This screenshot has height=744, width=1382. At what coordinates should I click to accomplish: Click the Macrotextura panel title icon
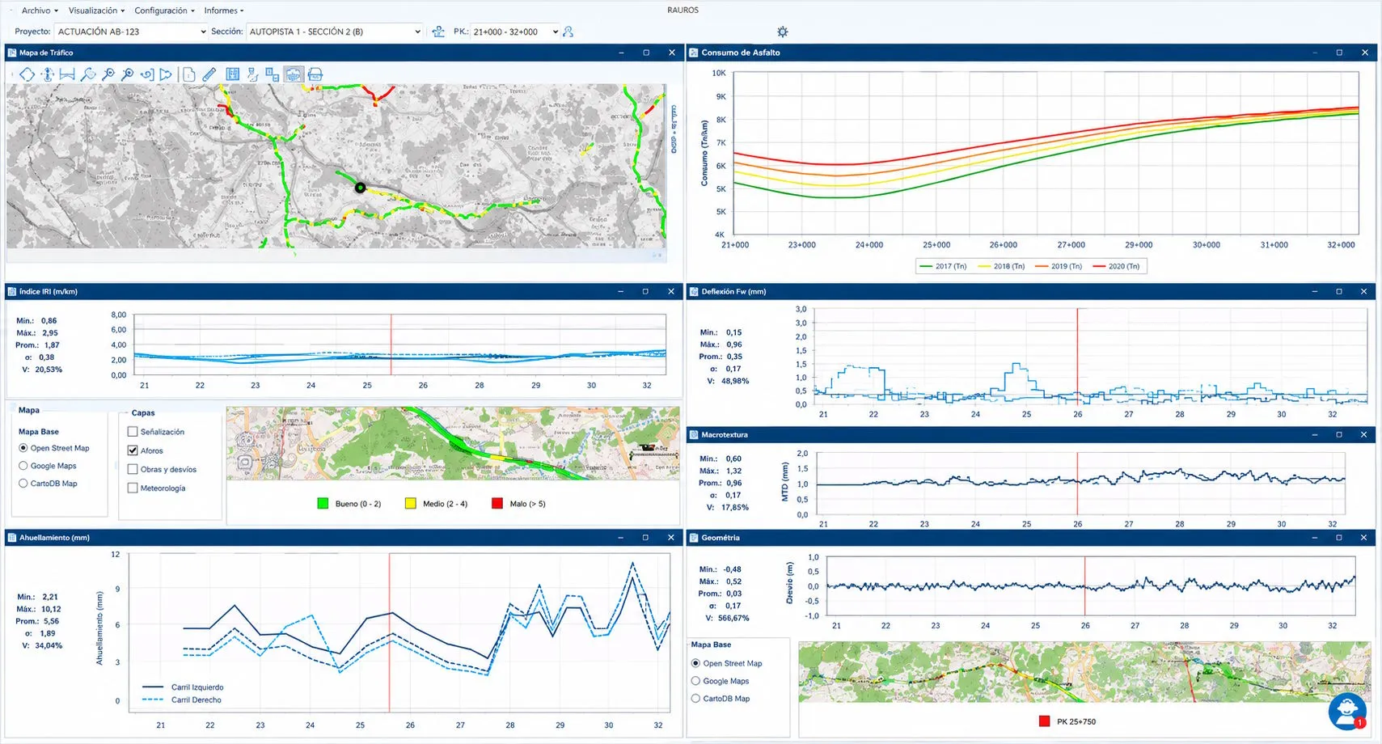pos(694,434)
